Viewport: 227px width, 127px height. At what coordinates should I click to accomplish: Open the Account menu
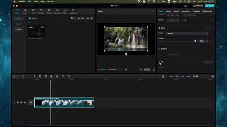(51, 1)
